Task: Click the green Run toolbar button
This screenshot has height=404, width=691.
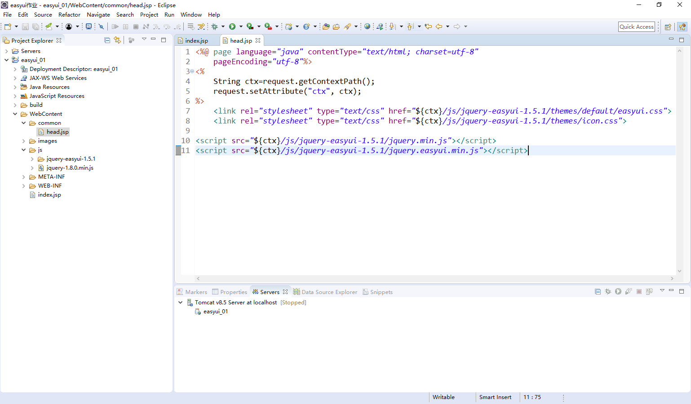Action: click(232, 26)
